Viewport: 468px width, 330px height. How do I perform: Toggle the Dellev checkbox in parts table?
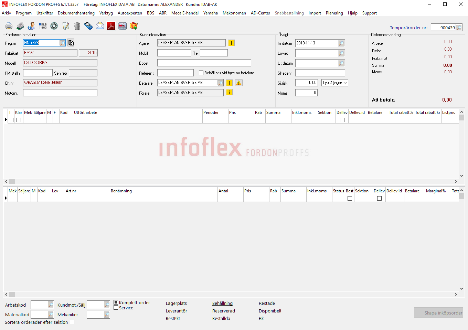(x=380, y=199)
